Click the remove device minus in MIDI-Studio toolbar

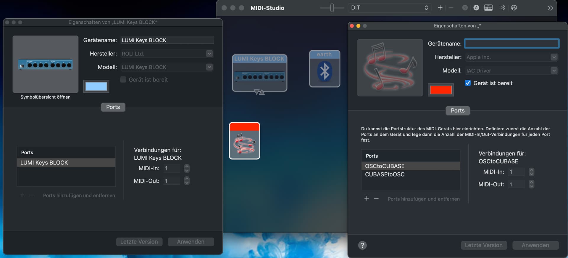[x=451, y=8]
